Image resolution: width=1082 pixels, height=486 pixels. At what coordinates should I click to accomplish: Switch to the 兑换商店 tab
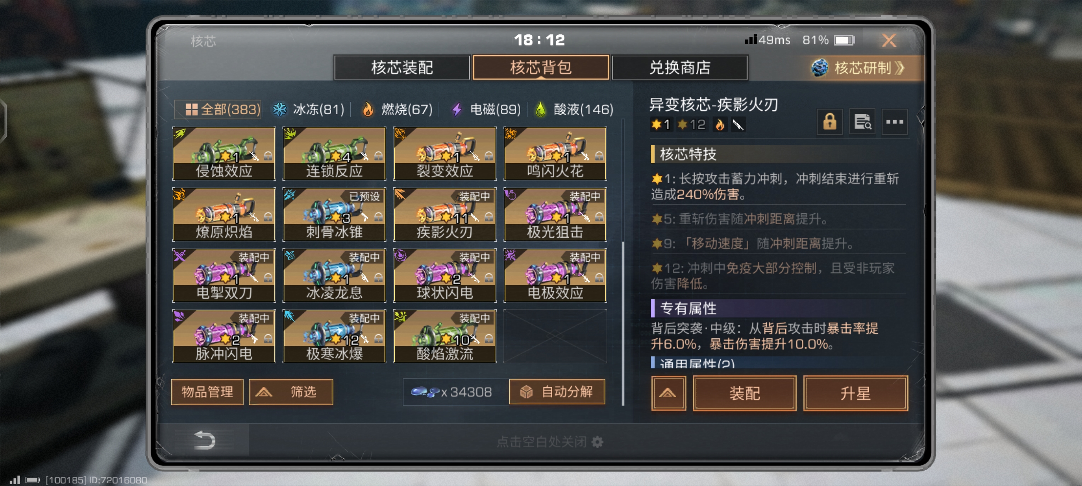680,67
